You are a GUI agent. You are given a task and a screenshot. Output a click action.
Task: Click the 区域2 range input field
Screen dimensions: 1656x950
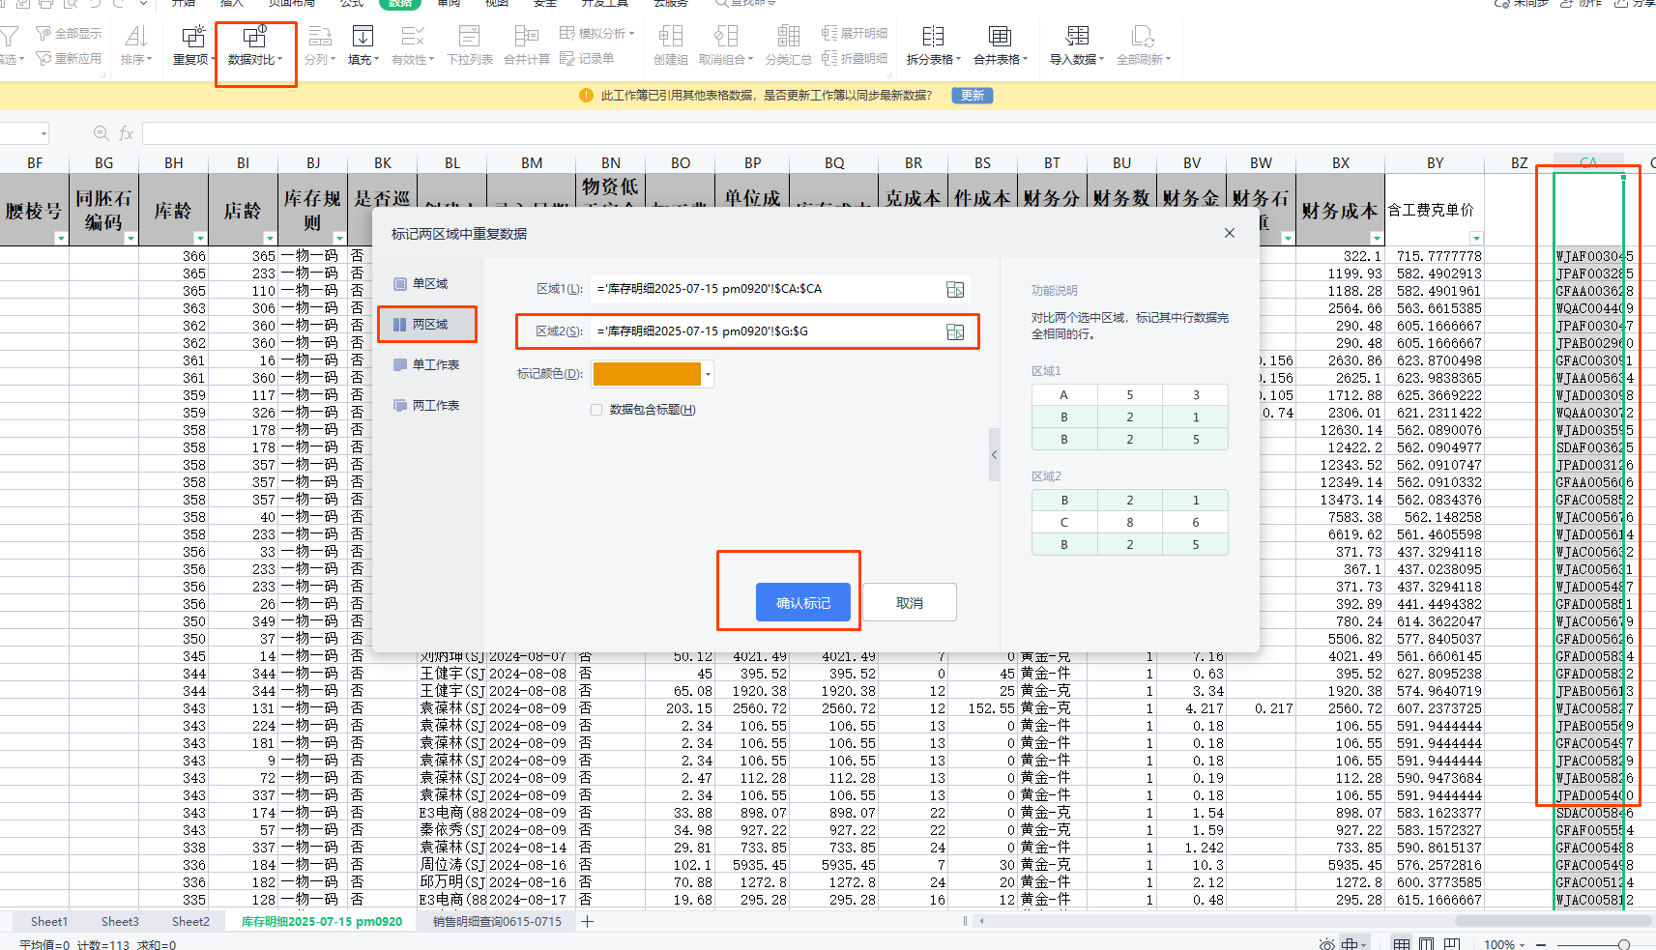[x=764, y=331]
